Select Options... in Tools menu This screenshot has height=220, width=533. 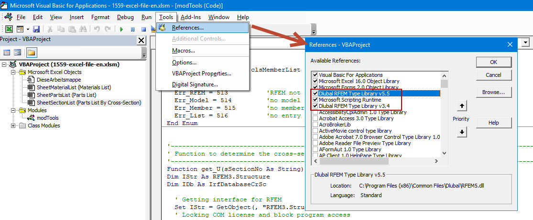click(x=203, y=63)
